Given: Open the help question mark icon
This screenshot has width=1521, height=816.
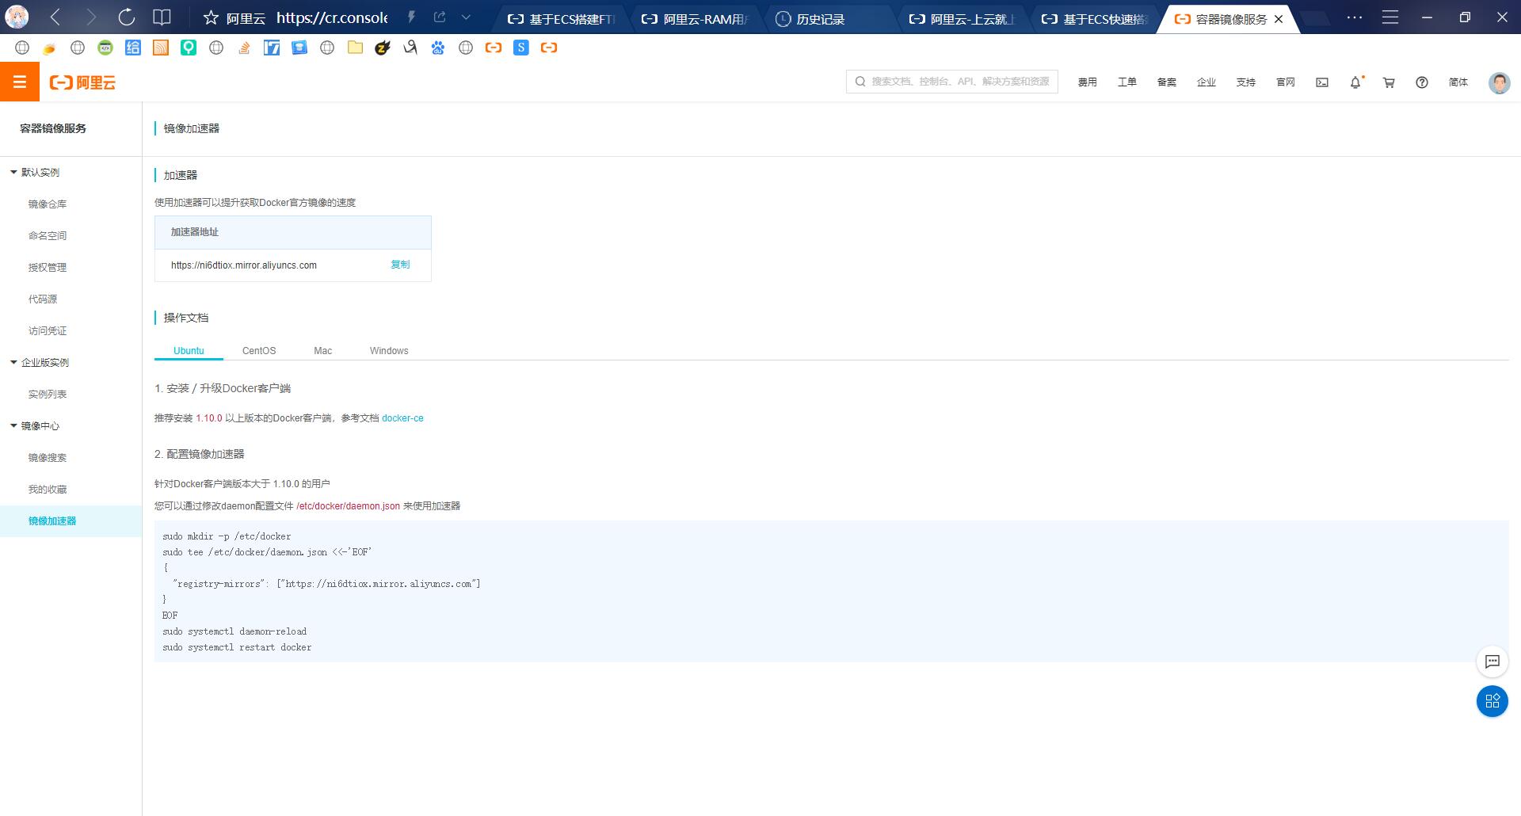Looking at the screenshot, I should tap(1422, 82).
